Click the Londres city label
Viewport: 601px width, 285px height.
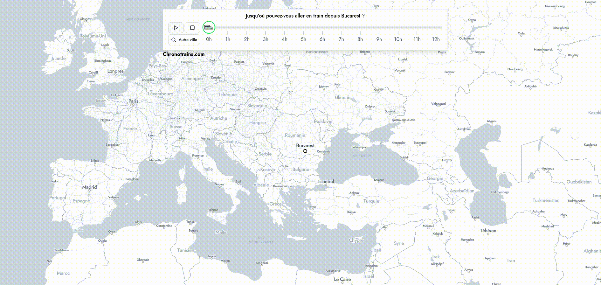tap(115, 71)
